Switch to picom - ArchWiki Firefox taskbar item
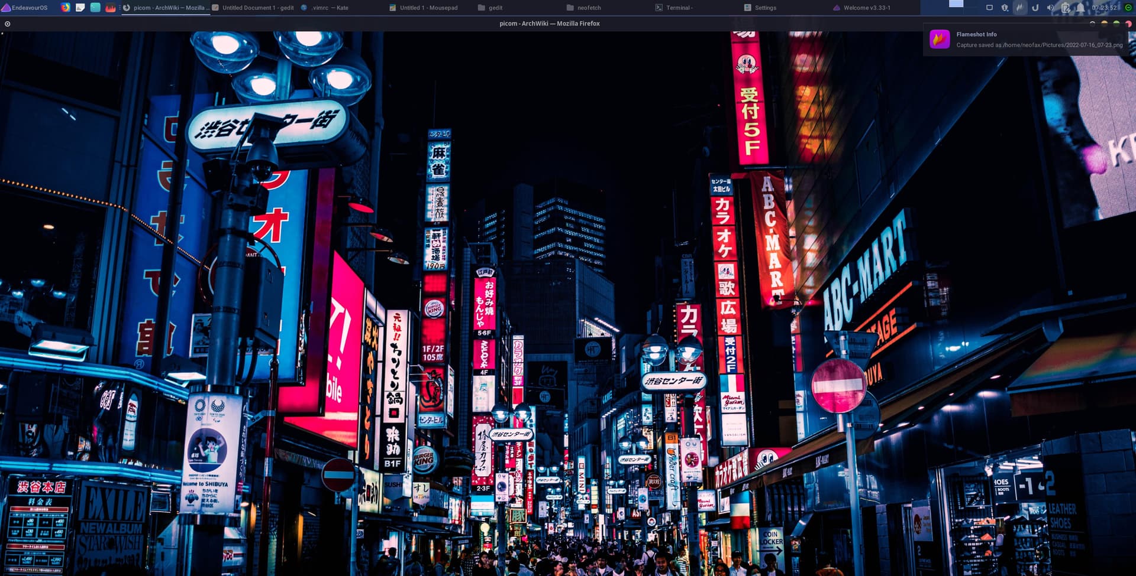 pos(165,8)
